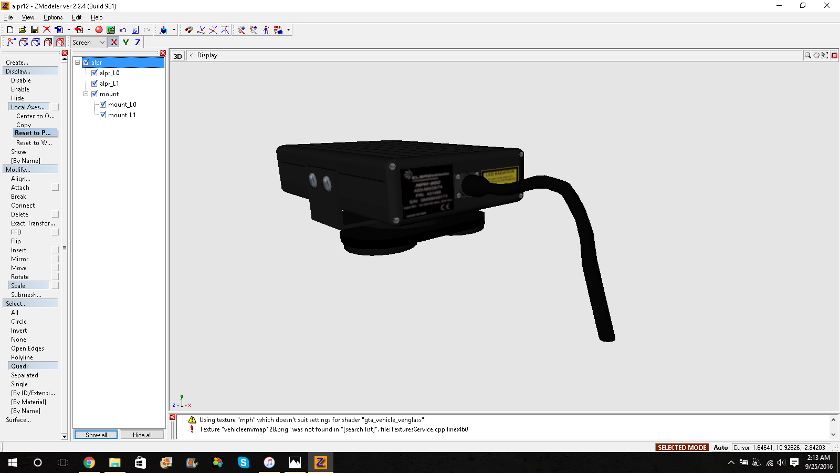Click the magnet snapping tool icon

(188, 30)
